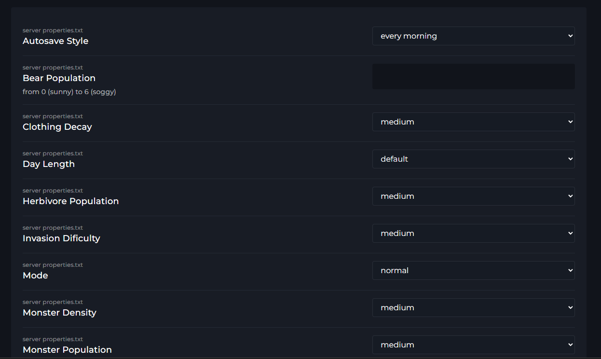Click the Mode setting label
Image resolution: width=601 pixels, height=359 pixels.
(x=35, y=276)
